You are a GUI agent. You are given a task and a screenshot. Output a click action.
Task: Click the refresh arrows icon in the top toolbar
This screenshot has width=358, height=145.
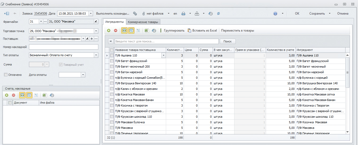tap(218, 14)
